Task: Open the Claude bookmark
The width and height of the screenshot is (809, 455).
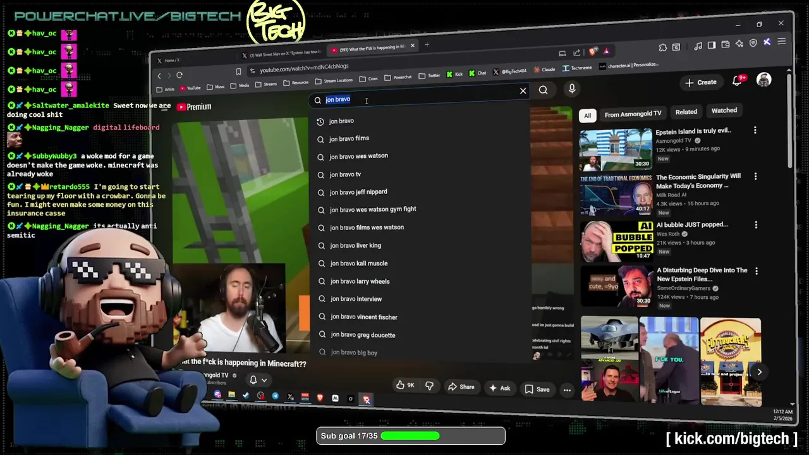Action: click(545, 69)
